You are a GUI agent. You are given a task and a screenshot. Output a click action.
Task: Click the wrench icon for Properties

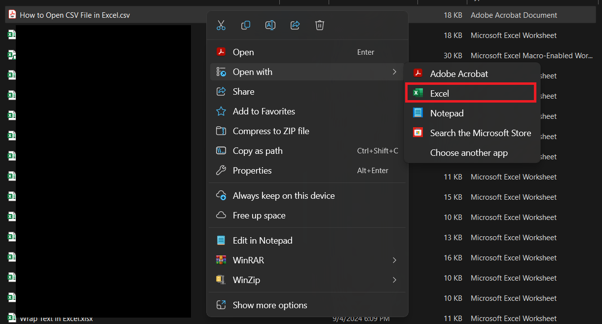point(221,171)
